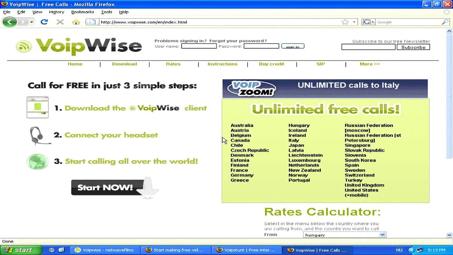Click the system tray network icon
The width and height of the screenshot is (453, 255).
419,250
